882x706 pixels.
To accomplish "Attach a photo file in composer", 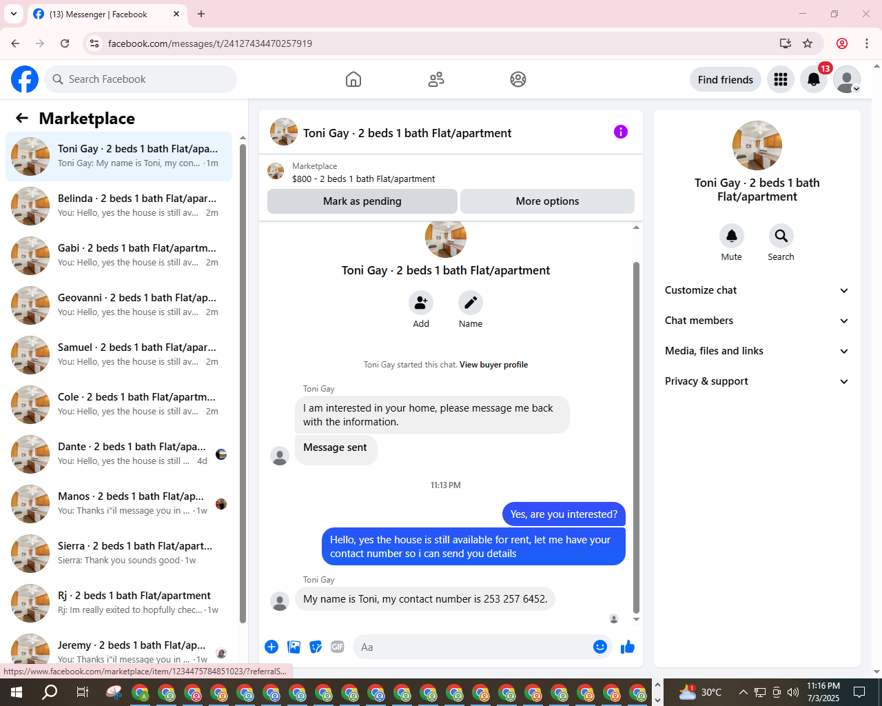I will click(x=294, y=647).
